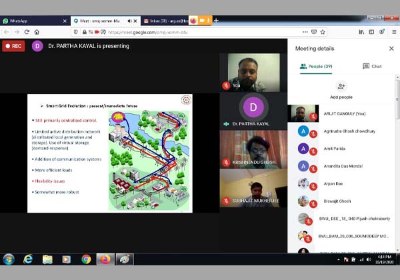The width and height of the screenshot is (400, 280).
Task: Click Dr. PARTHA KAYAL presenter avatar in top bar
Action: pyautogui.click(x=37, y=46)
